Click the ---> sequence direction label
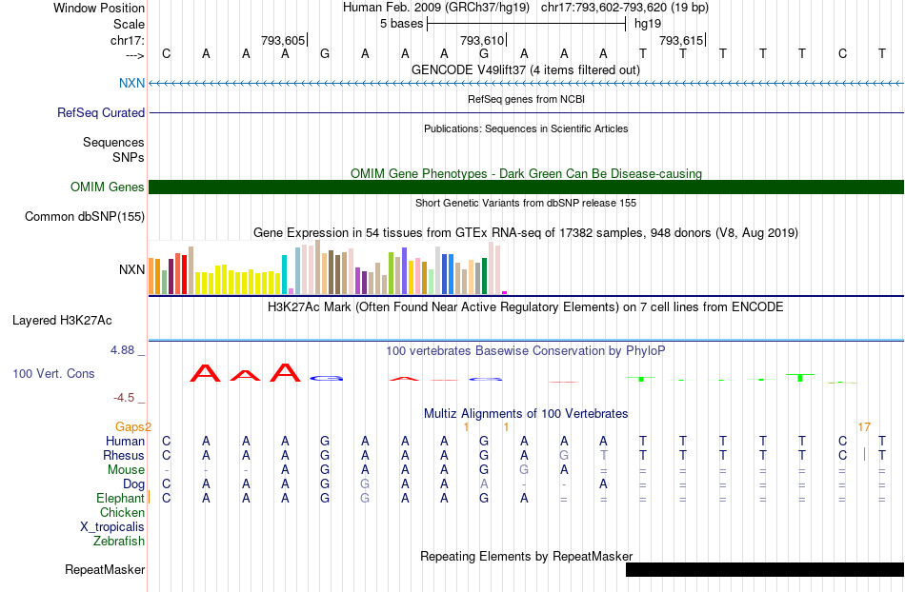This screenshot has height=592, width=905. pos(134,55)
